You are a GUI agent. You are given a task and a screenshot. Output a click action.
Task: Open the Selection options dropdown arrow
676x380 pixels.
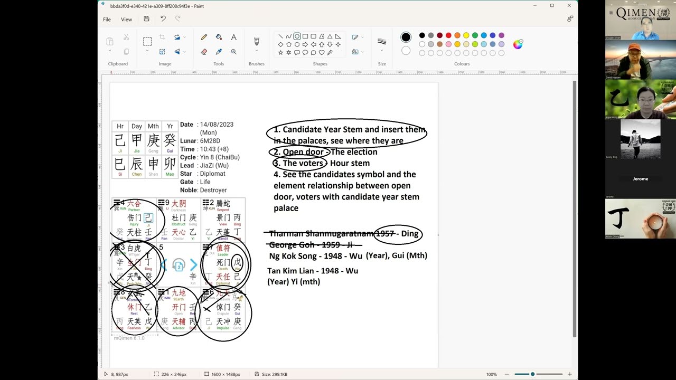pos(147,51)
